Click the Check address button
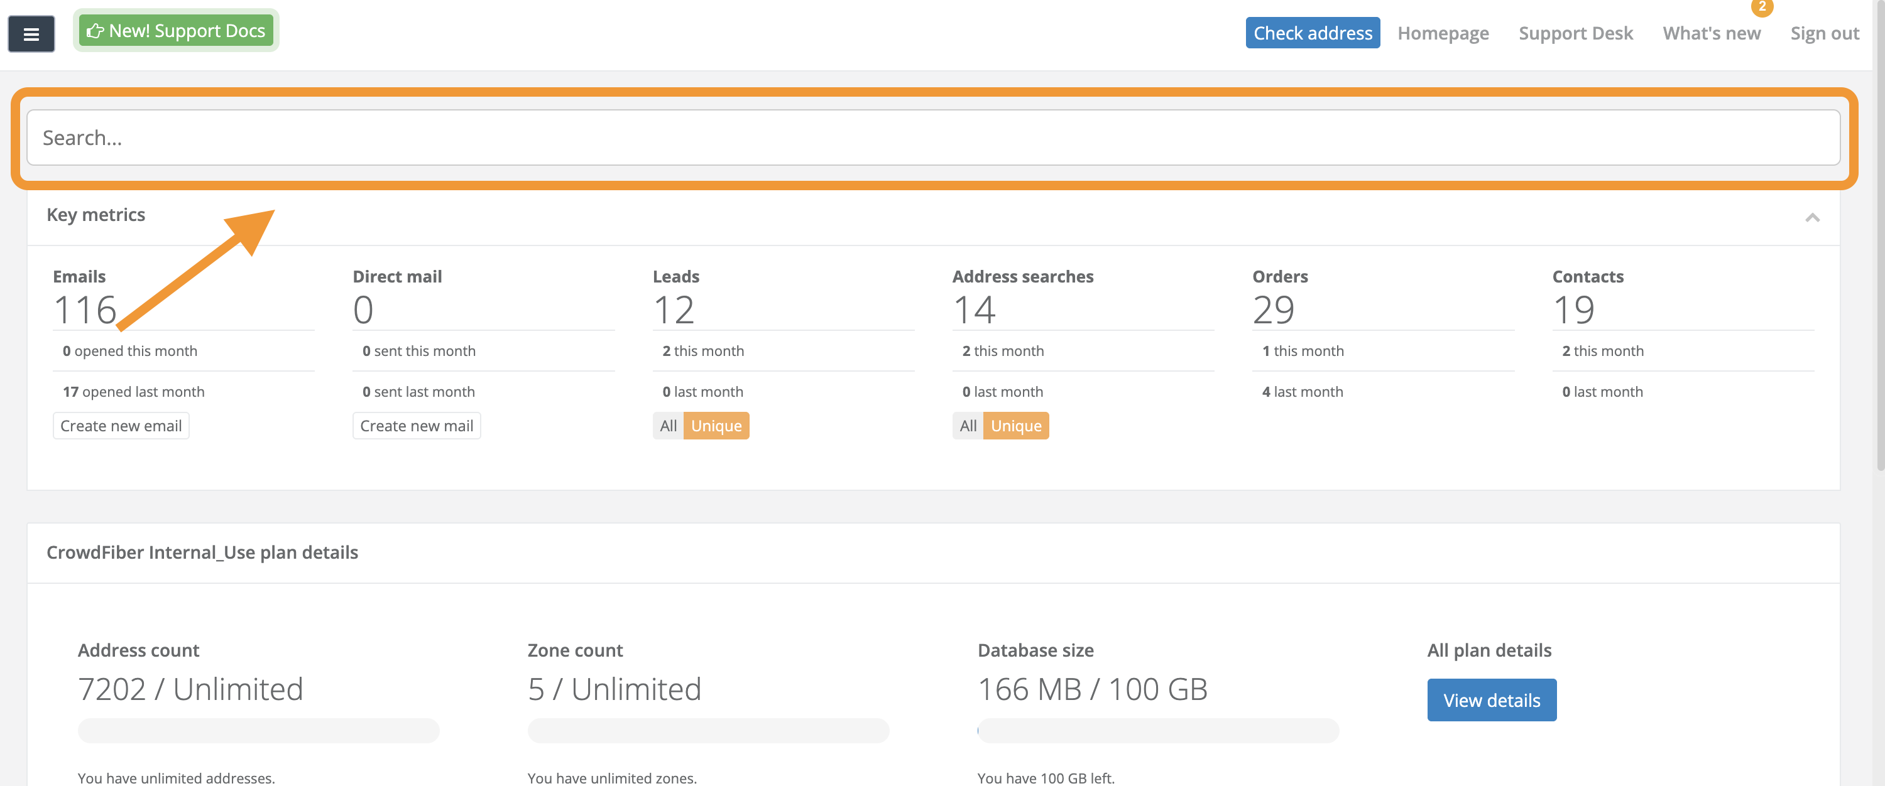1885x786 pixels. [x=1313, y=33]
